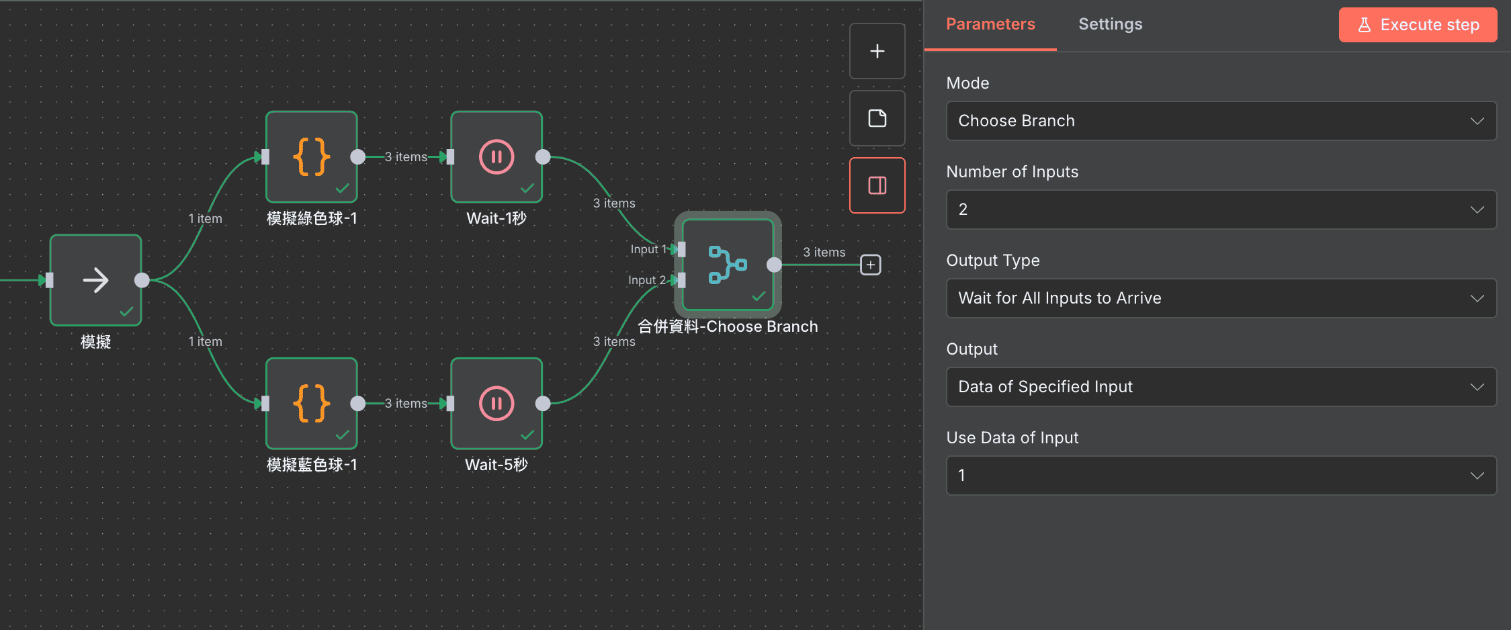Select the Wait-1秒 pause node
This screenshot has height=630, width=1511.
click(496, 156)
